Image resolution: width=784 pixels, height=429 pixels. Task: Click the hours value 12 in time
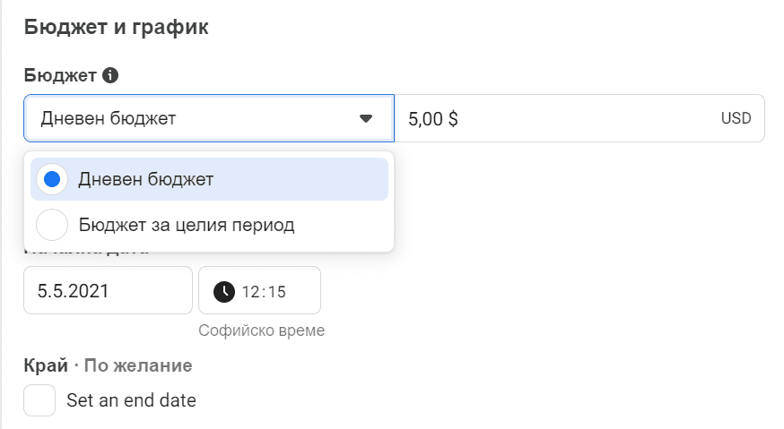251,291
